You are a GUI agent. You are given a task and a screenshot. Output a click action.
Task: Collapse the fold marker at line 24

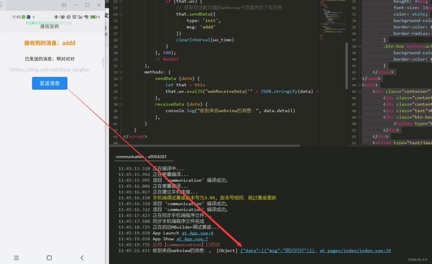pos(121,14)
